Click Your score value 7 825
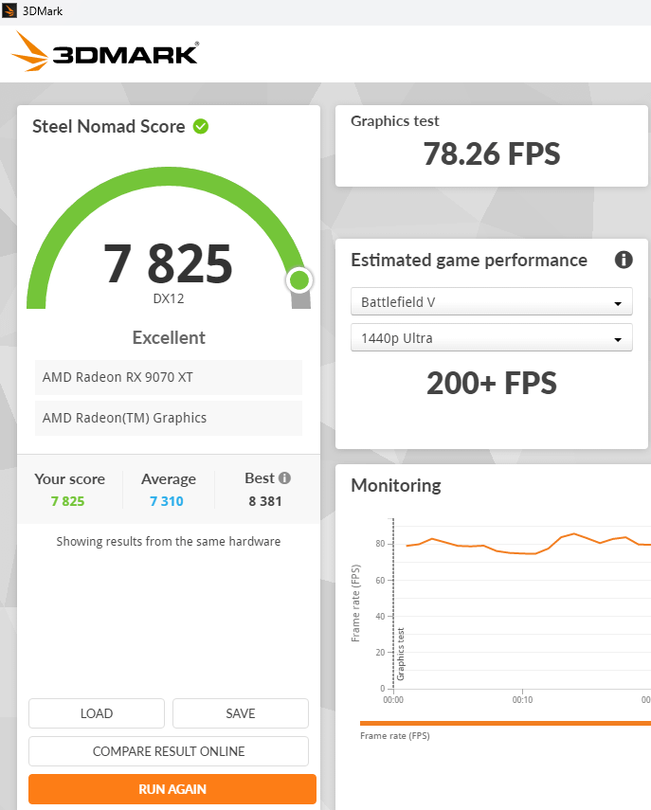 67,501
